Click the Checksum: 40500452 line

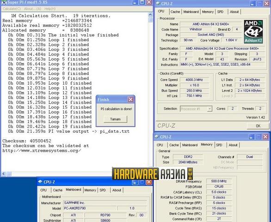click(27, 141)
